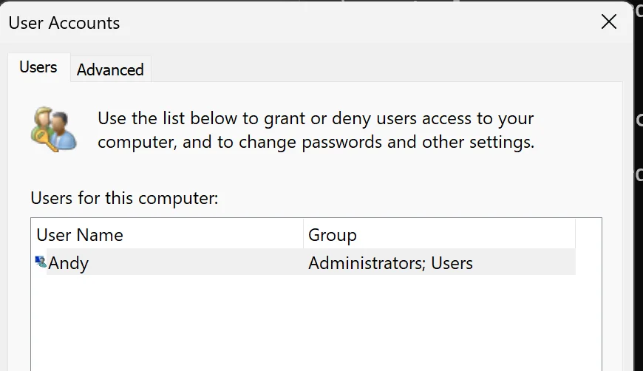
Task: Click blank header area right of Group column
Action: (588, 234)
